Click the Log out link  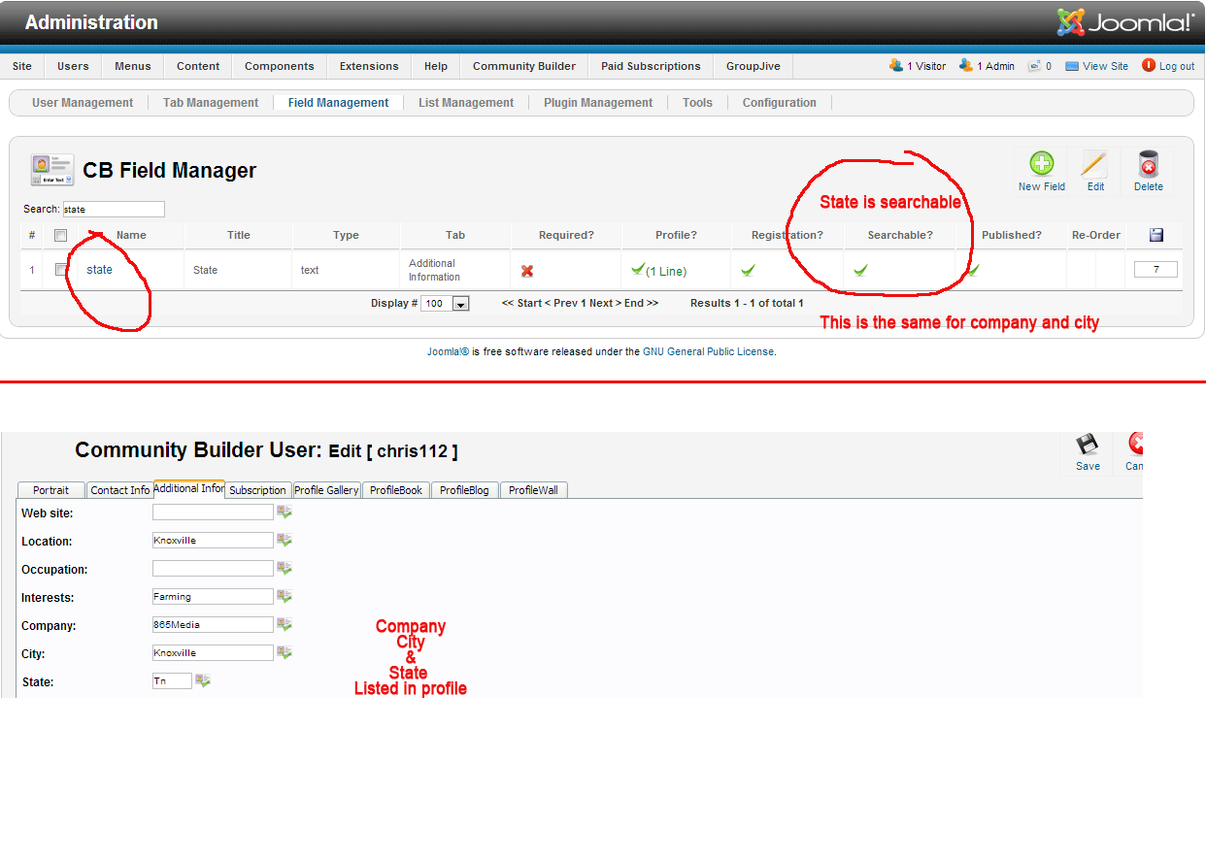coord(1177,66)
